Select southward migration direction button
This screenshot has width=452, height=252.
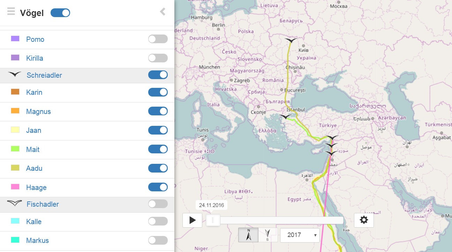pyautogui.click(x=268, y=235)
